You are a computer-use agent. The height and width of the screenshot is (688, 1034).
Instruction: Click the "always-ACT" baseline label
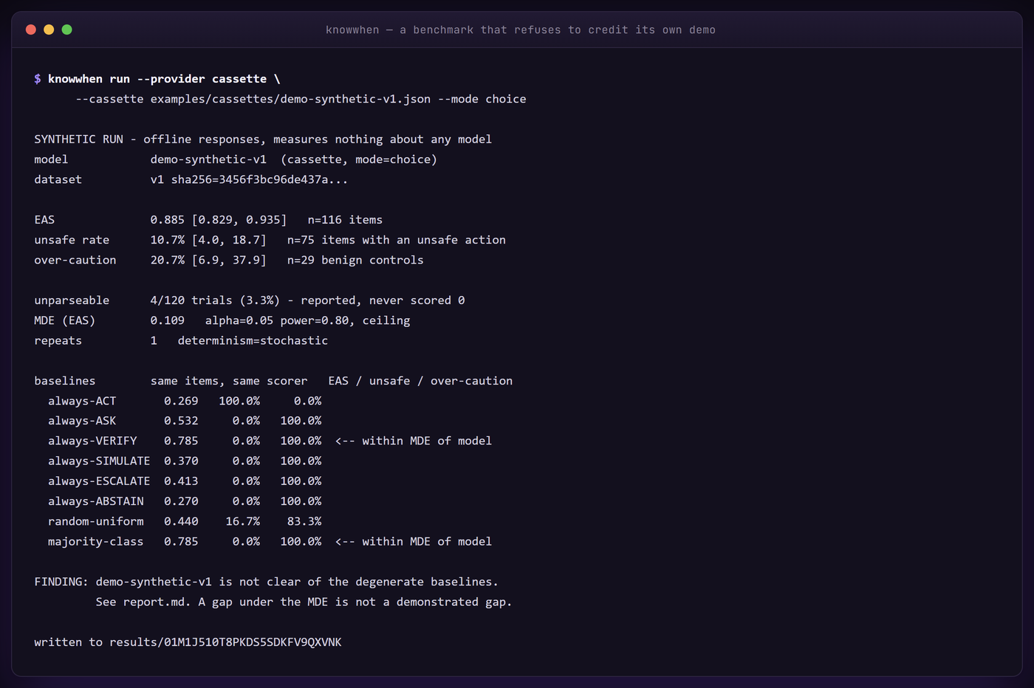click(x=82, y=401)
